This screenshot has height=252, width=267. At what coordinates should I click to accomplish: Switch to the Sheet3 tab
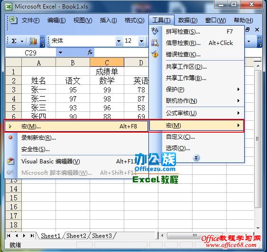click(x=102, y=236)
